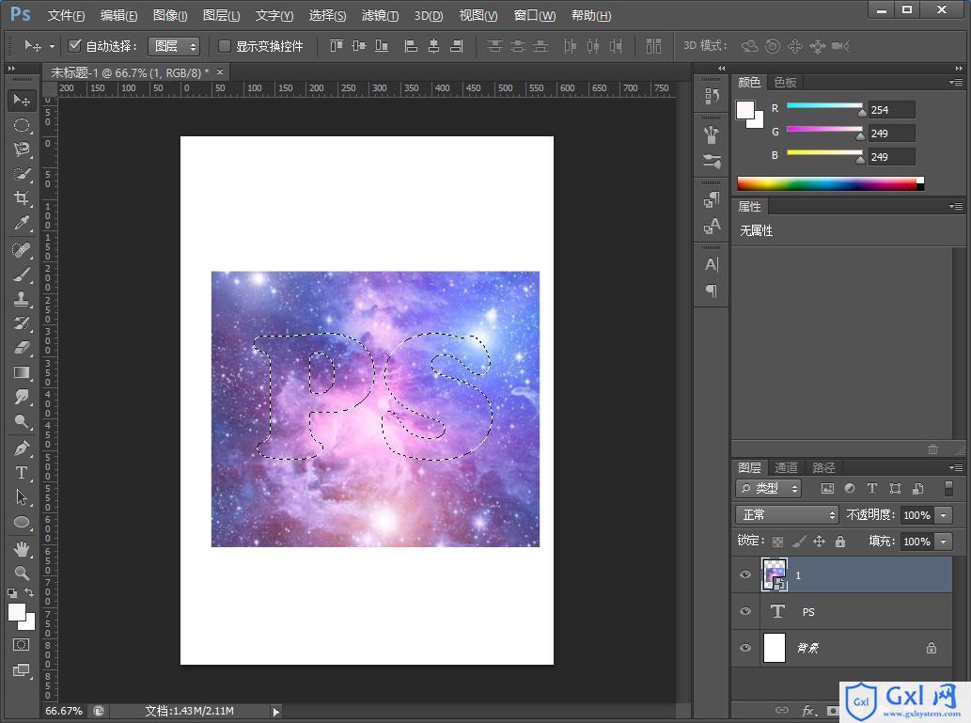Toggle lock all padlock icon
The width and height of the screenshot is (971, 723).
point(840,542)
